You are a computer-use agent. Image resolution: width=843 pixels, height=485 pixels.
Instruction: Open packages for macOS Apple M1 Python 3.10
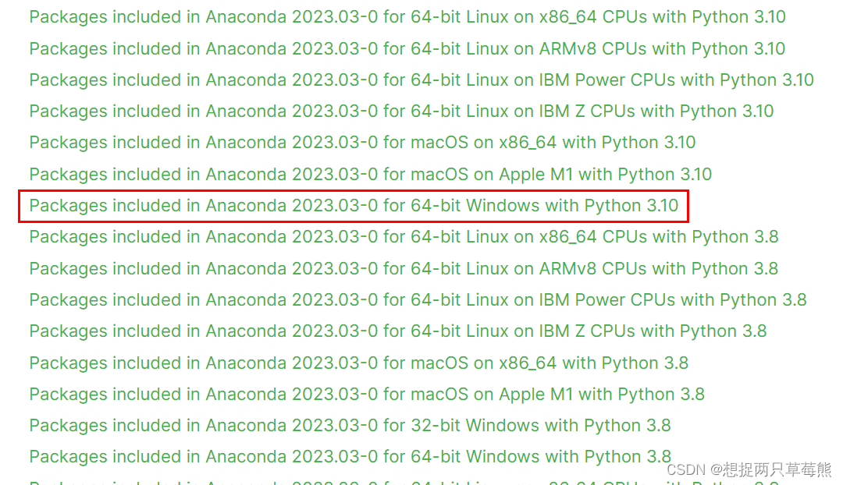(x=369, y=174)
